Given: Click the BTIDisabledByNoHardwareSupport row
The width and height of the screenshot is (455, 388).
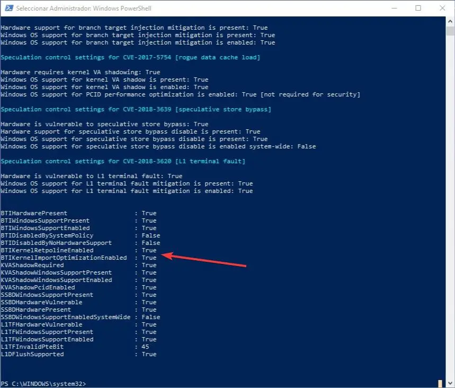Looking at the screenshot, I should tap(81, 243).
